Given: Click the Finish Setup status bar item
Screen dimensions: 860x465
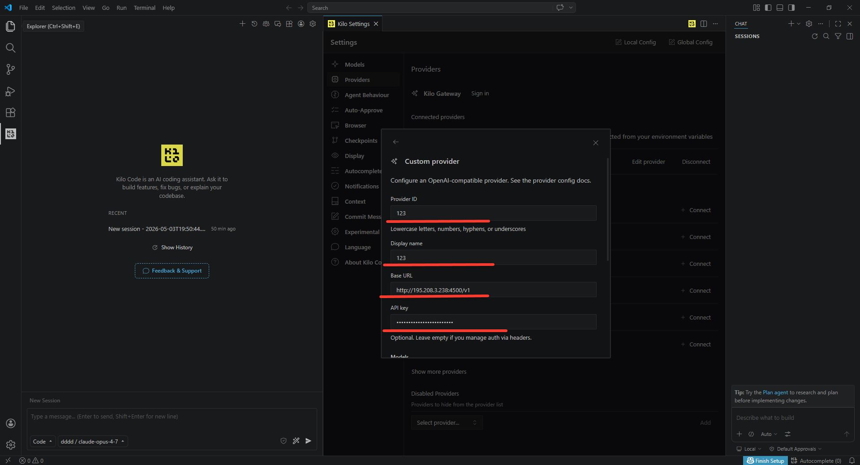Looking at the screenshot, I should coord(765,461).
